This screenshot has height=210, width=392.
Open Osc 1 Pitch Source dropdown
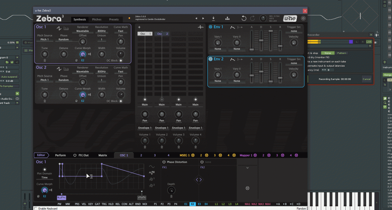pos(44,39)
